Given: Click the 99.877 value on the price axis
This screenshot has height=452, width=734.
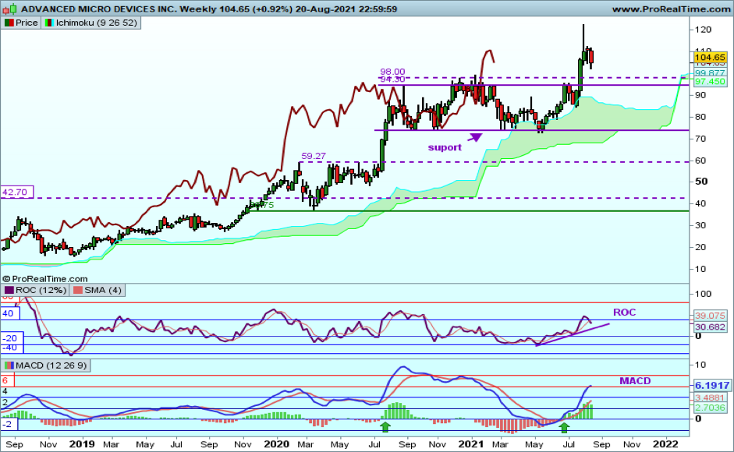Looking at the screenshot, I should [710, 72].
